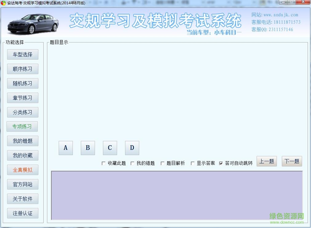Start 随机练习 random practice

click(x=23, y=83)
